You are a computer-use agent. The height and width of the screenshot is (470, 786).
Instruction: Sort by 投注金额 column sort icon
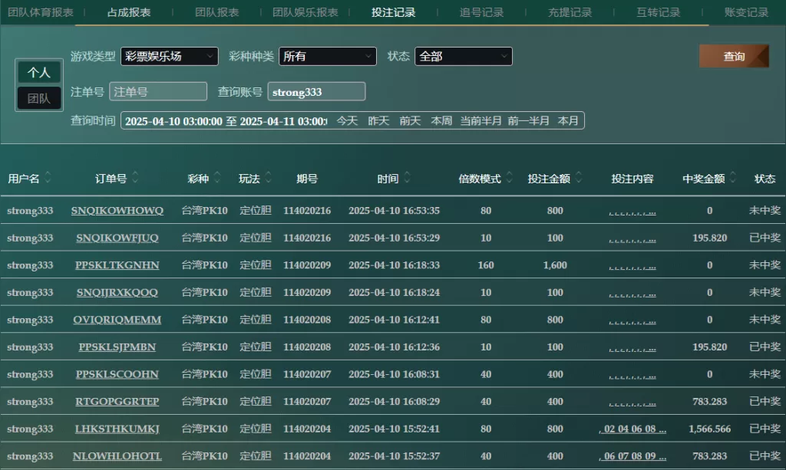pyautogui.click(x=578, y=178)
